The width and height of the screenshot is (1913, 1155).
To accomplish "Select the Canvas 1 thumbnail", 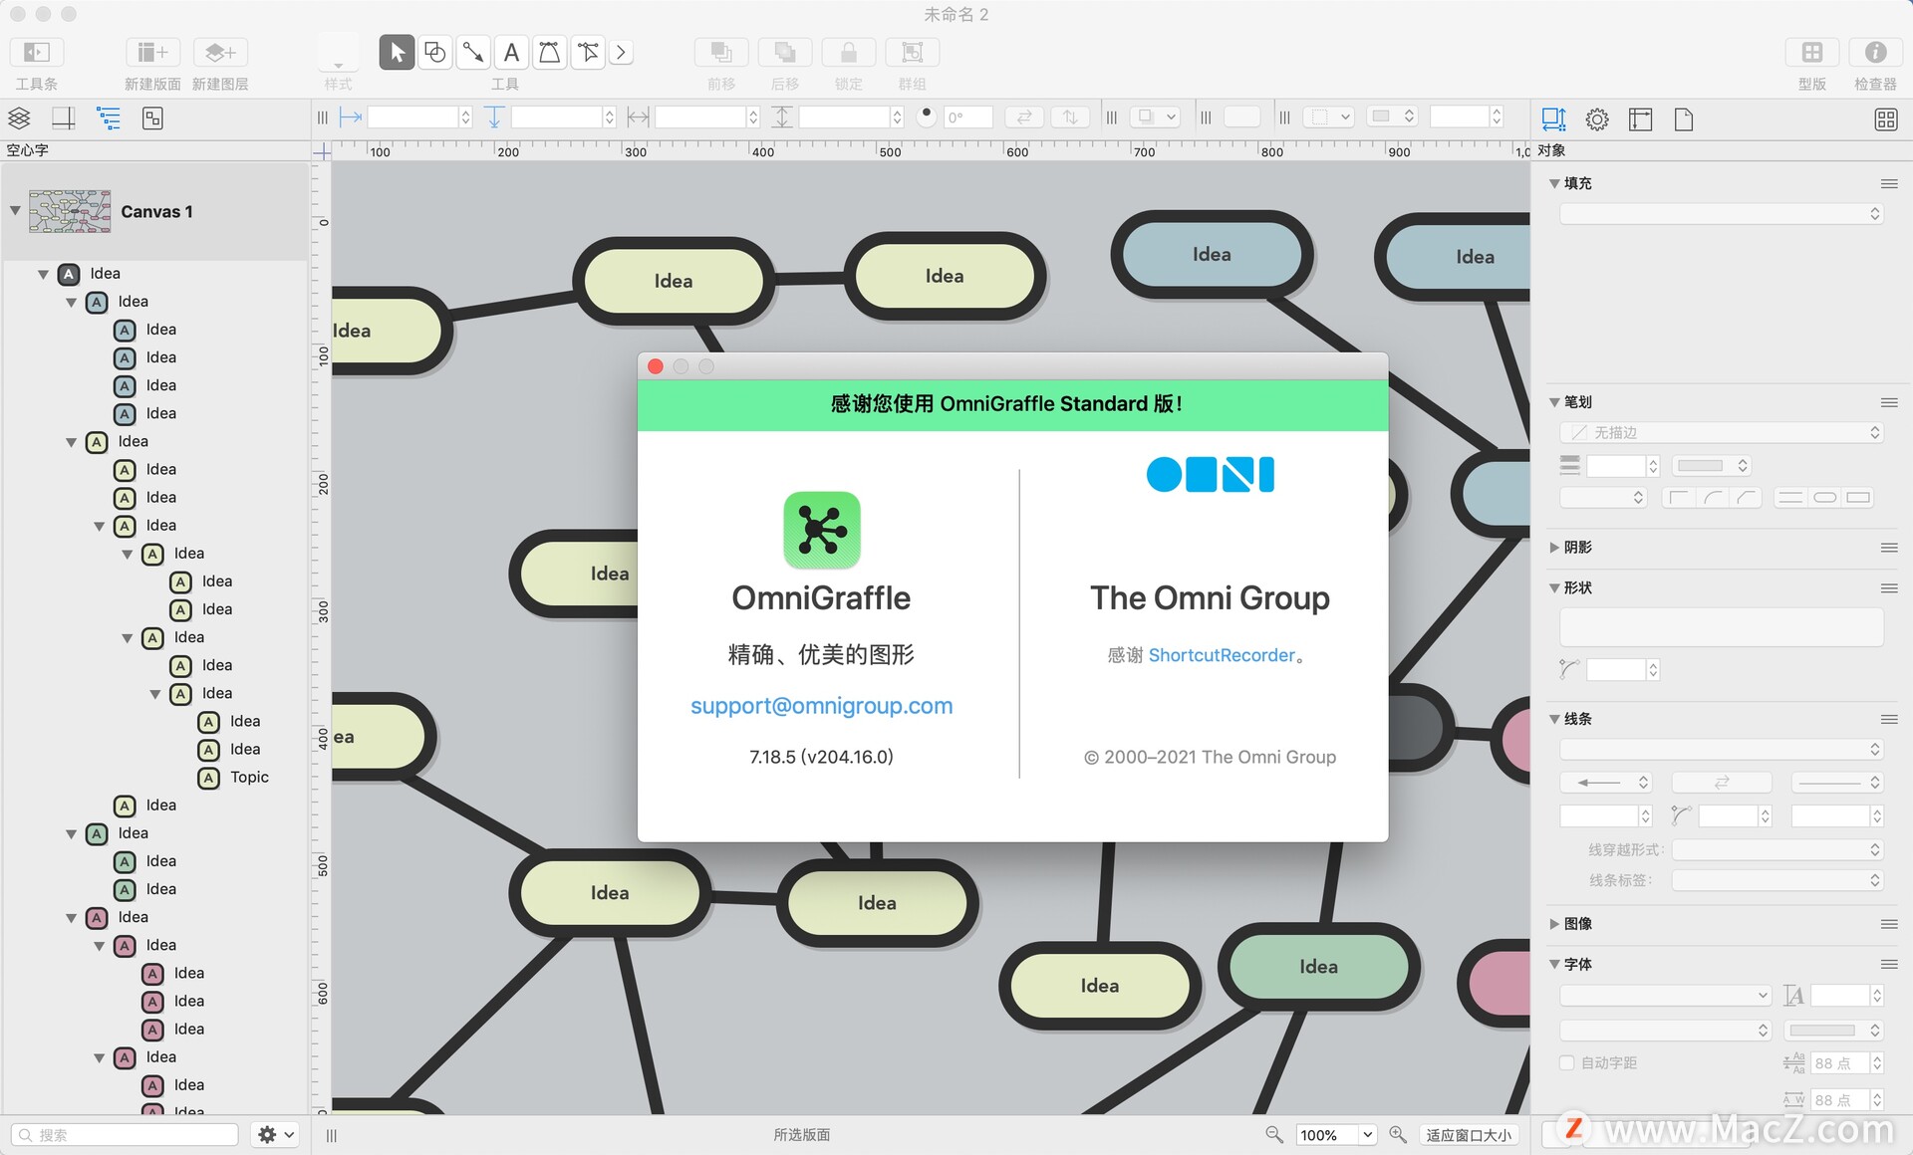I will coord(70,211).
